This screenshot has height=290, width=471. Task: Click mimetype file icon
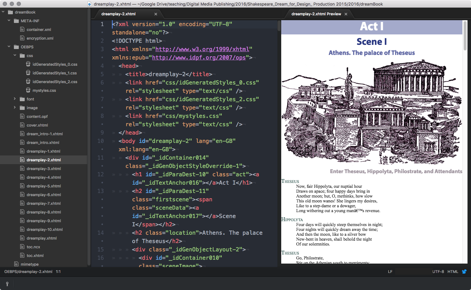coord(16,264)
